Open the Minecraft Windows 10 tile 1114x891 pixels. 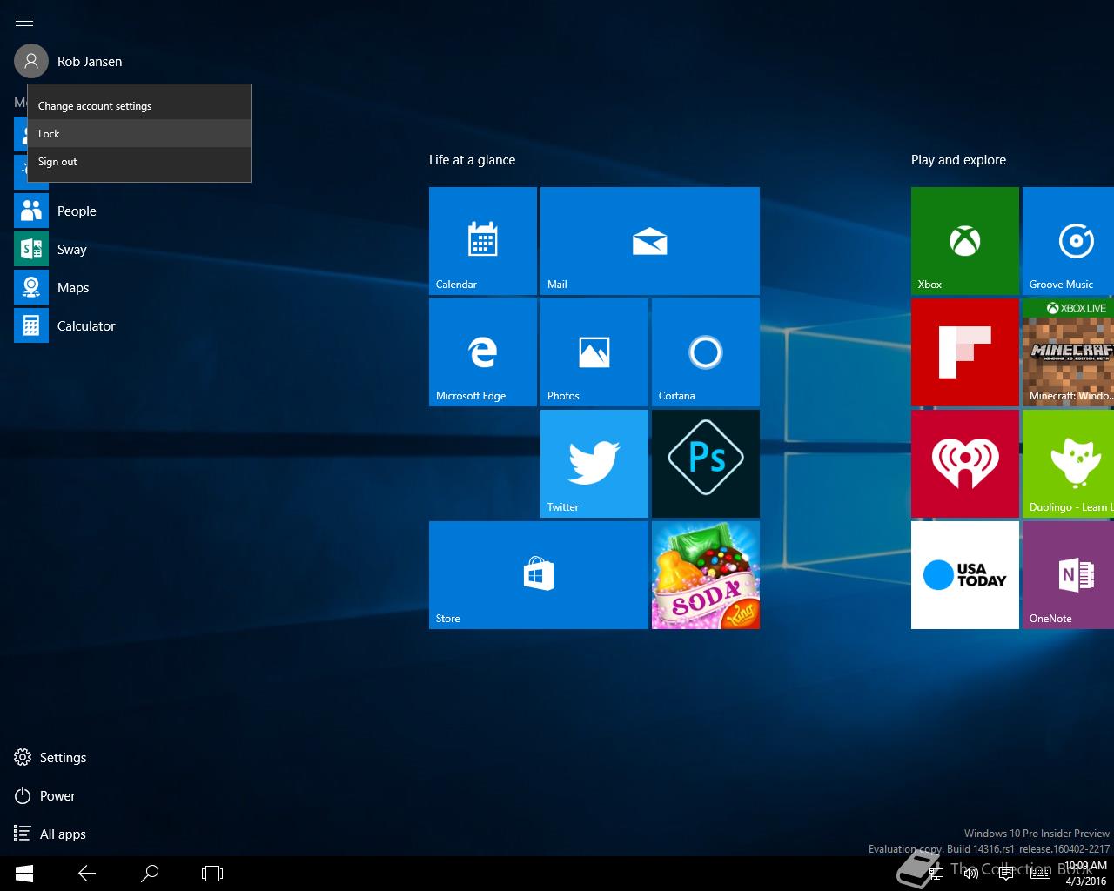pyautogui.click(x=1069, y=352)
